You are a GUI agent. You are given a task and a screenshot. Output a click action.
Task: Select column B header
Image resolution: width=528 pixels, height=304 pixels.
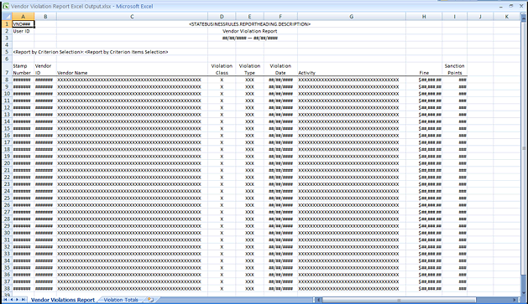point(45,17)
